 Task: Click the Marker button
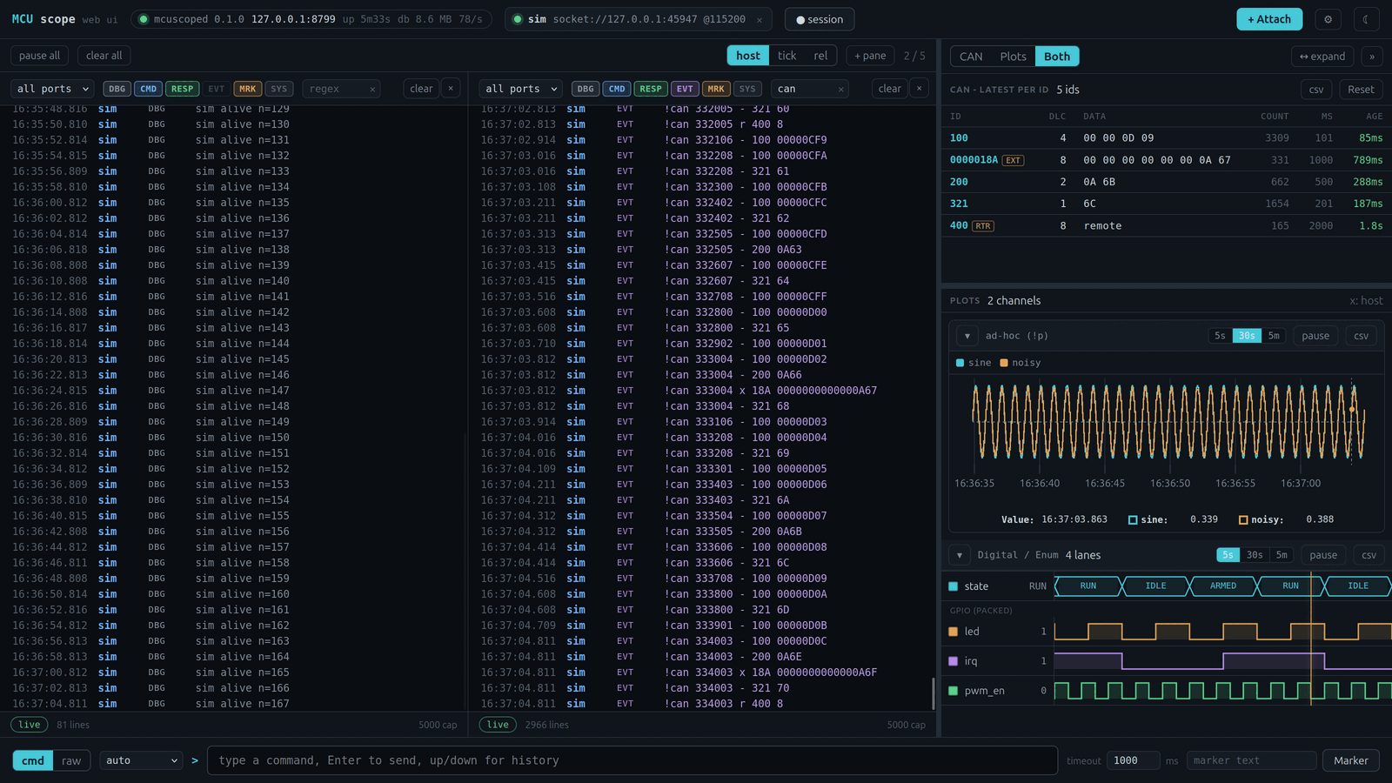tap(1351, 760)
